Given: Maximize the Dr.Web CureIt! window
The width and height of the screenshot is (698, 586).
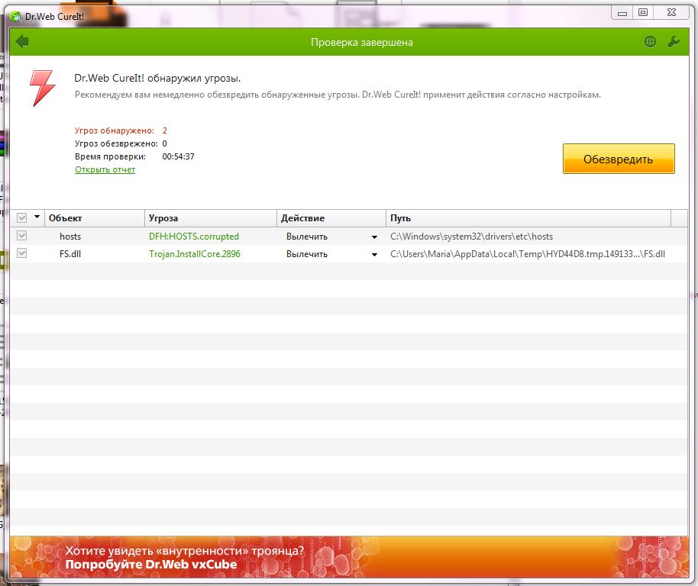Looking at the screenshot, I should [643, 13].
